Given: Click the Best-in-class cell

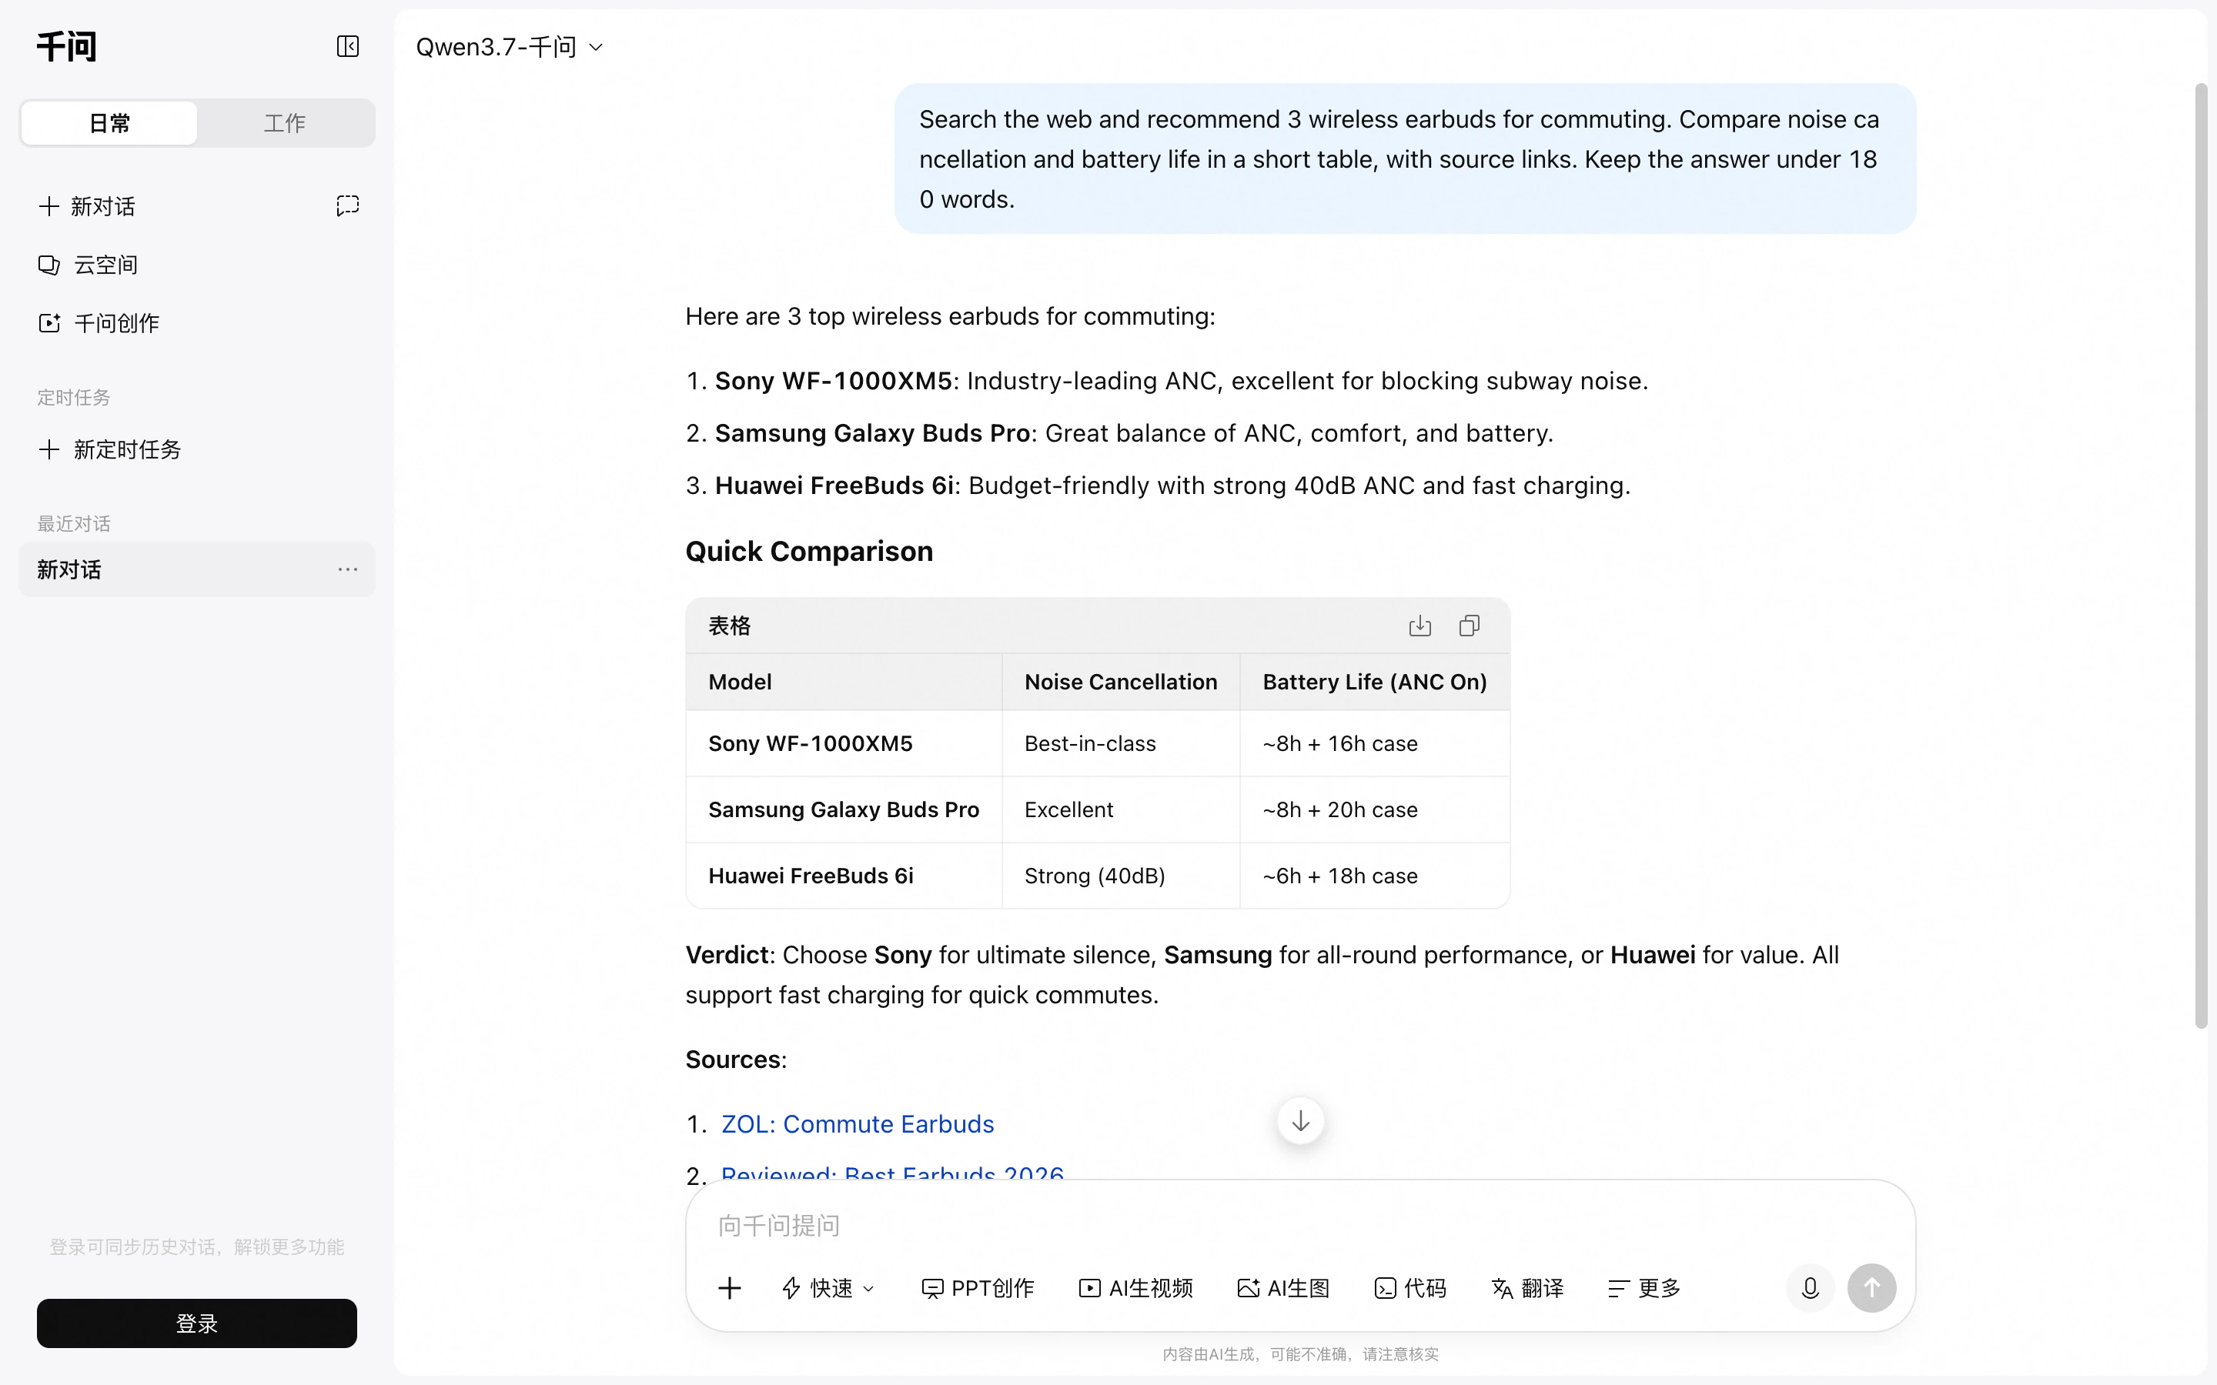Looking at the screenshot, I should click(x=1120, y=744).
